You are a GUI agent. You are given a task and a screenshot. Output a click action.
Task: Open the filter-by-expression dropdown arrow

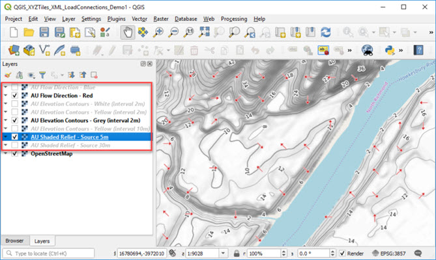click(63, 75)
